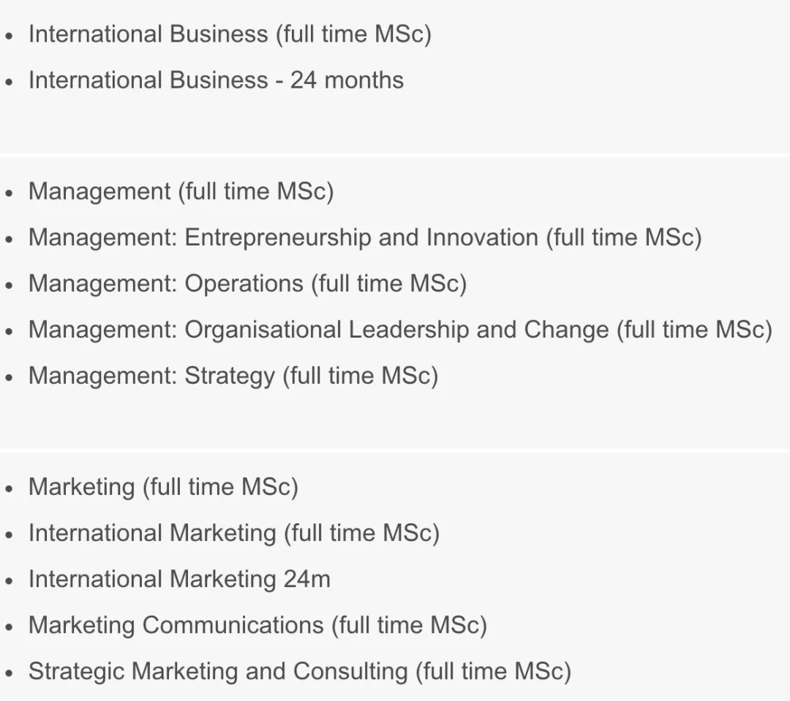Screen dimensions: 790x701
Task: Click bullet beside International Marketing 24m
Action: pyautogui.click(x=9, y=581)
